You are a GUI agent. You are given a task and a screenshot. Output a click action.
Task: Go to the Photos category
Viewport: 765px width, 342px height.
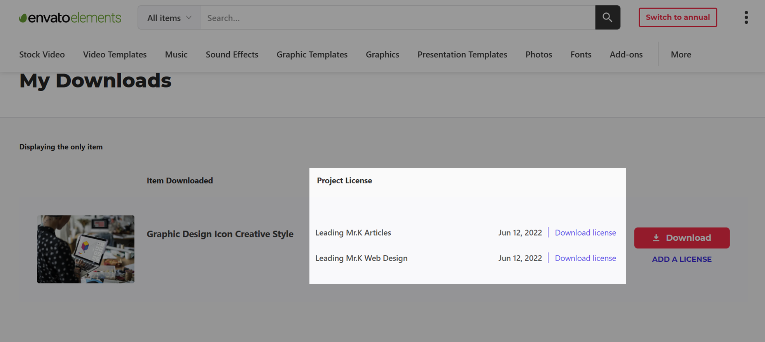539,54
